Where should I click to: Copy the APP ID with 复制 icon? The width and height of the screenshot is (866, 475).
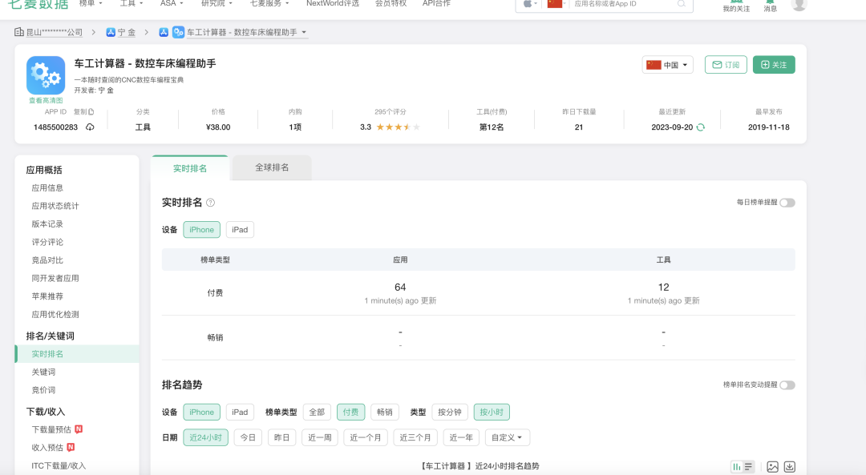(84, 111)
